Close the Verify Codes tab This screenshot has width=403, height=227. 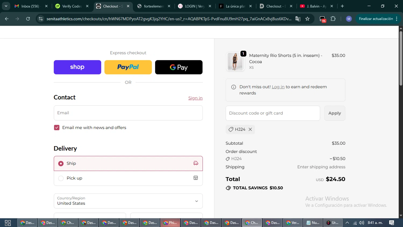point(87,6)
